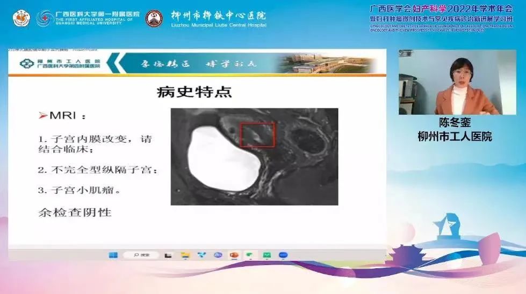Click the blue round taskbar icon
The width and height of the screenshot is (526, 294).
click(x=283, y=255)
